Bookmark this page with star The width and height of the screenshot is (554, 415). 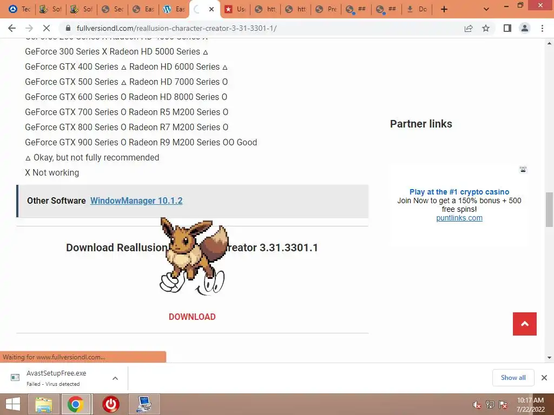pos(486,28)
